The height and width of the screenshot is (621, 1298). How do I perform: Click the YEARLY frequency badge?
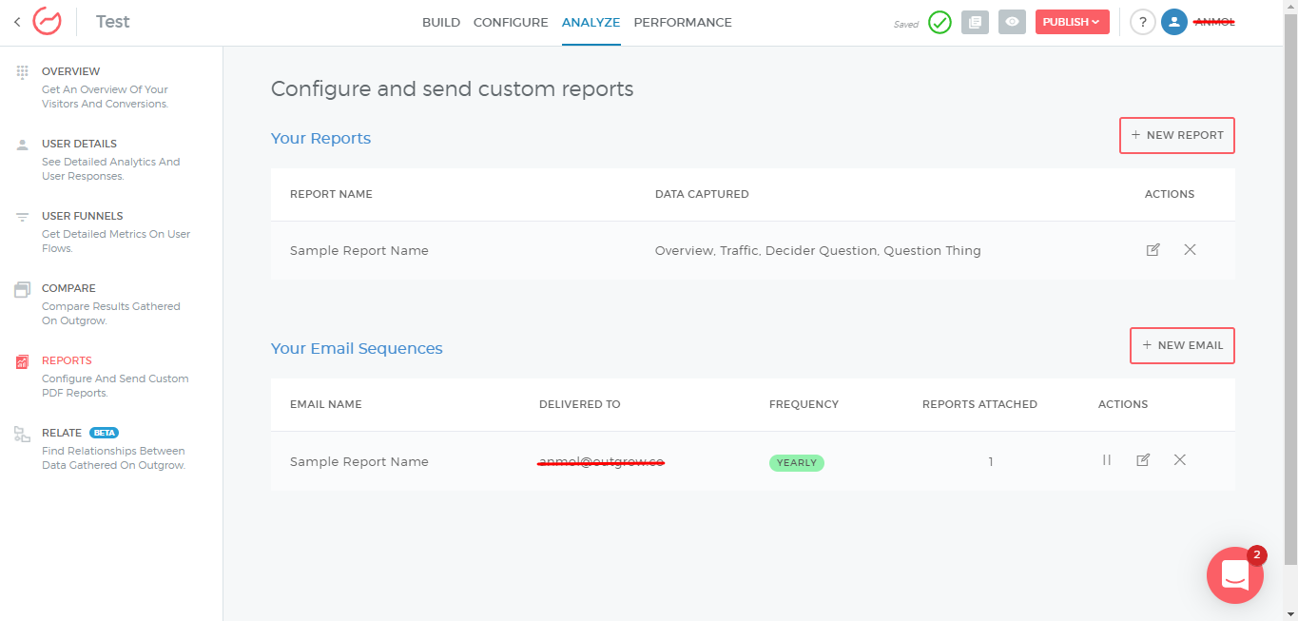click(797, 463)
